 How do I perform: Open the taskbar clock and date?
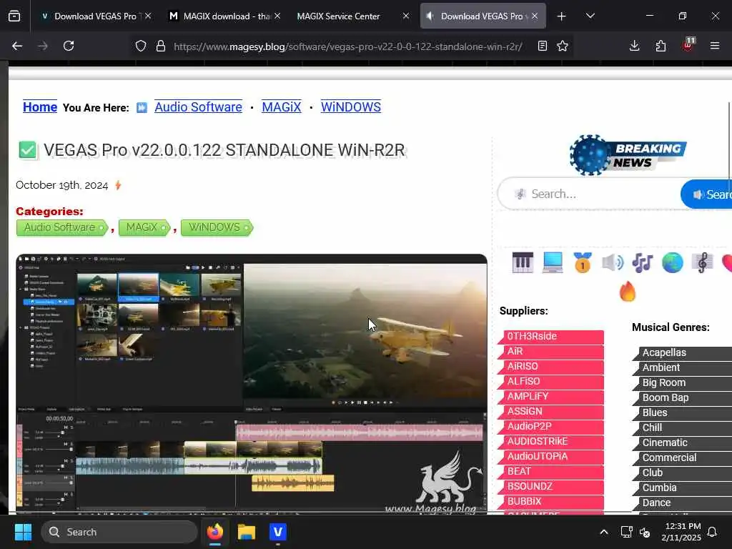(681, 532)
